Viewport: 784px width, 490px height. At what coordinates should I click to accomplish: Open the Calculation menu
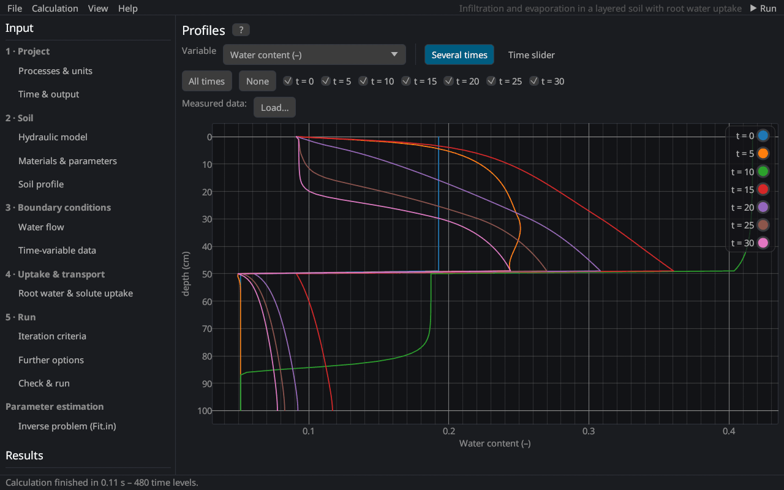[55, 8]
